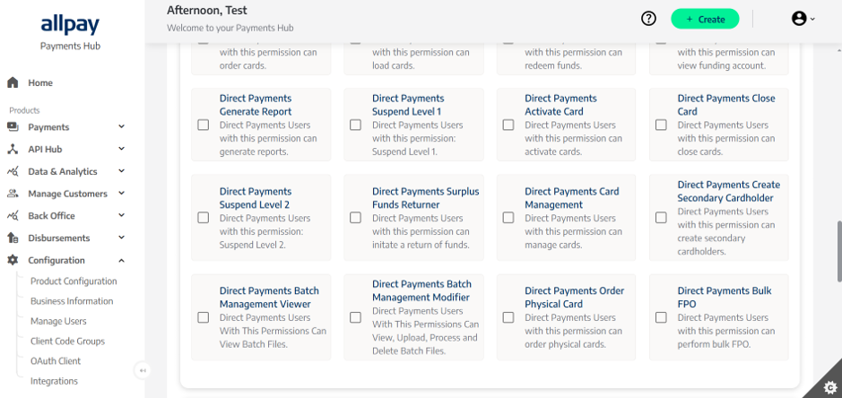Collapse the Configuration section chevron
Viewport: 842px width, 398px height.
click(121, 261)
